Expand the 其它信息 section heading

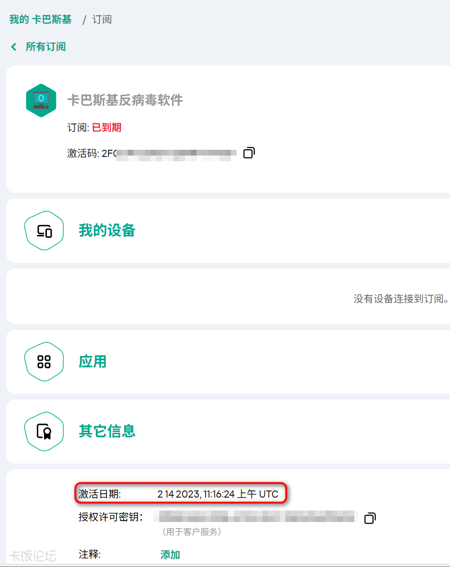(107, 432)
